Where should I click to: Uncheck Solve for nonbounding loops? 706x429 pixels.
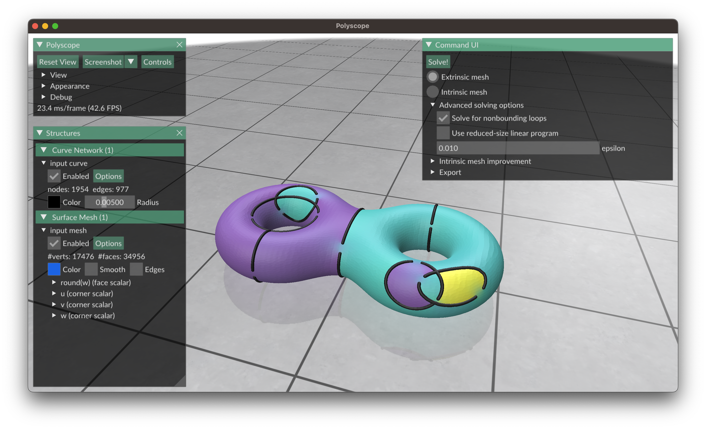tap(443, 118)
